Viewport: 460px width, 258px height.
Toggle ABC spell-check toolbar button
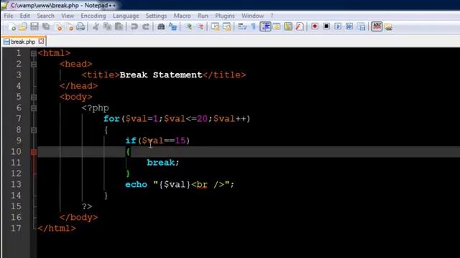point(377,27)
